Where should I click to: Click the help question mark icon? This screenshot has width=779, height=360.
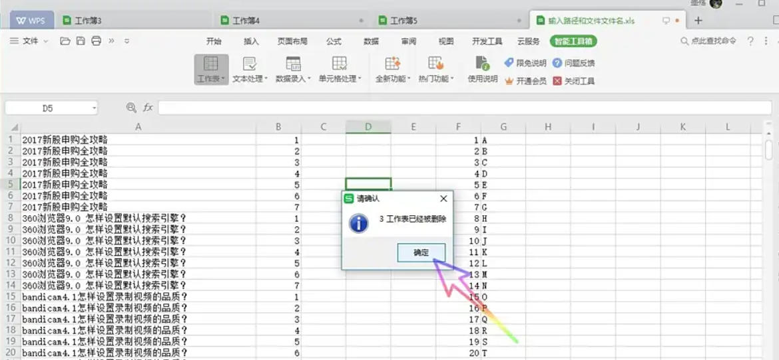coord(750,41)
